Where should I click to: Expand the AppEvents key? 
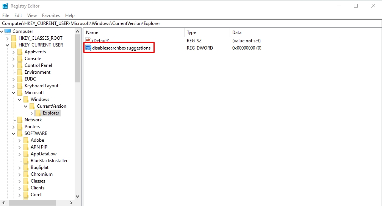[x=13, y=52]
